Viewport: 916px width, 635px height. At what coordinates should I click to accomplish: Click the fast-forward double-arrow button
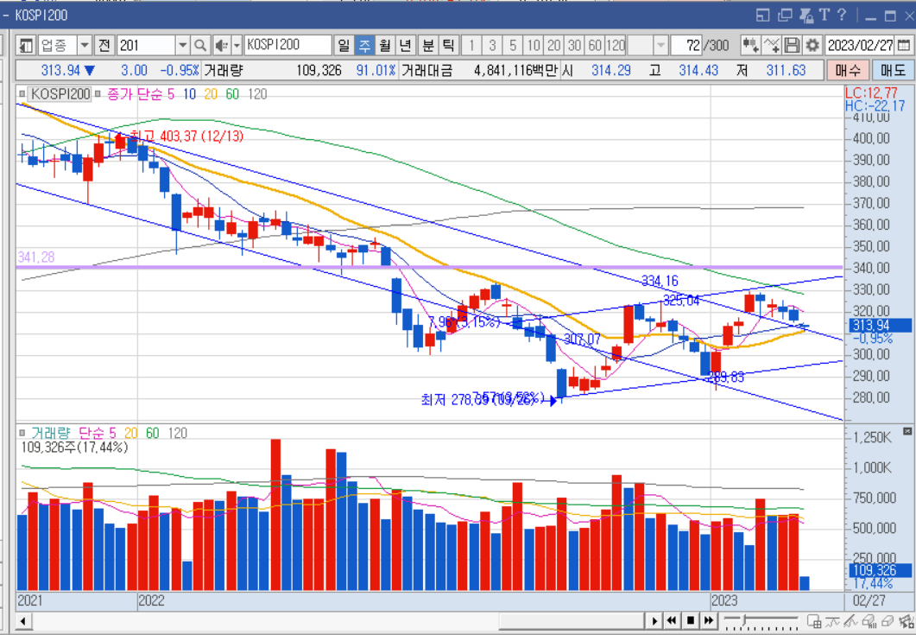click(x=709, y=620)
